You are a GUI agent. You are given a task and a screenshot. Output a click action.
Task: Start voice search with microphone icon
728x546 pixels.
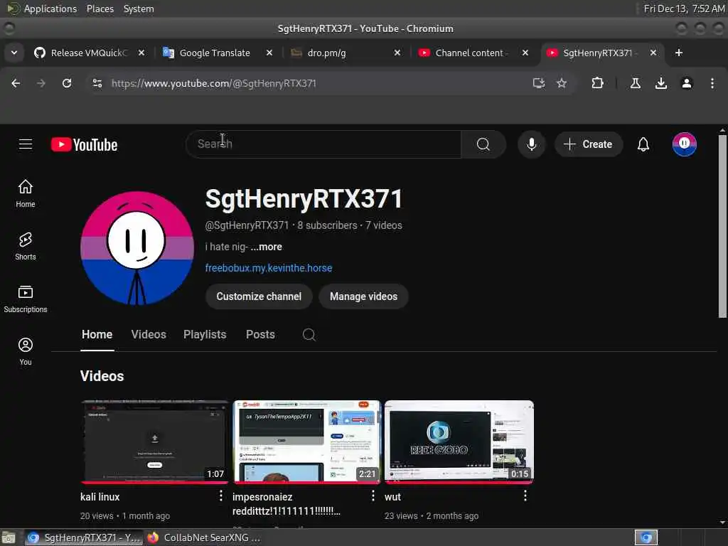click(x=532, y=144)
